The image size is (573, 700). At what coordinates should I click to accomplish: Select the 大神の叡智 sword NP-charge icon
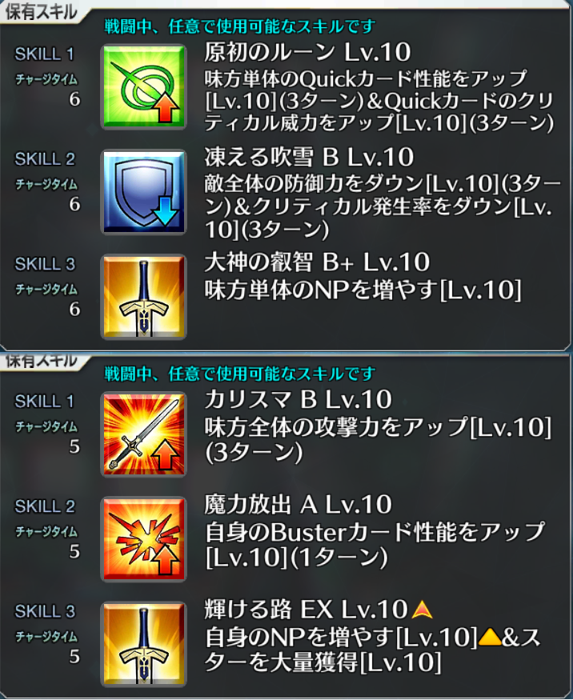(x=144, y=297)
